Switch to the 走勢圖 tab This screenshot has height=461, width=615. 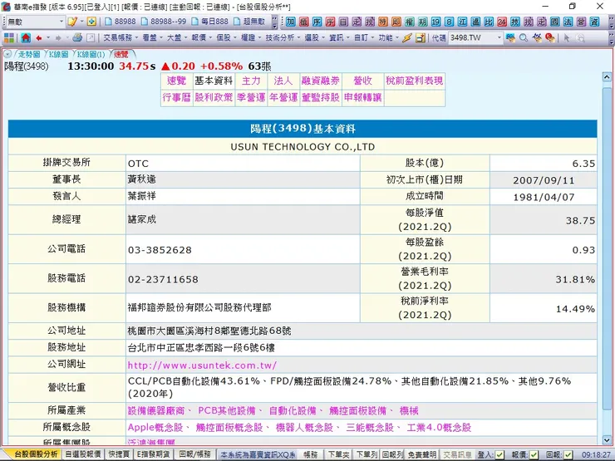coord(29,55)
